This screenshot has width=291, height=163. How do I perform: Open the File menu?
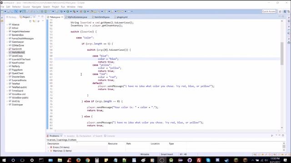tap(2, 7)
